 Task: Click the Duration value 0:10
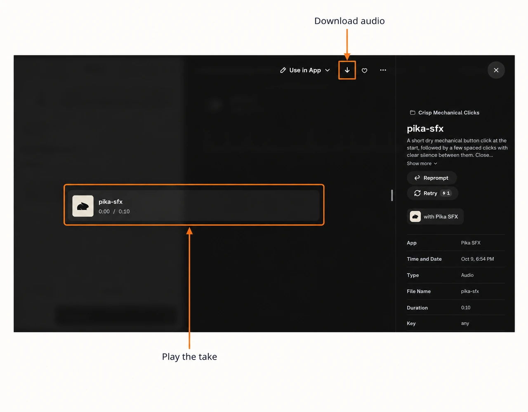point(466,308)
